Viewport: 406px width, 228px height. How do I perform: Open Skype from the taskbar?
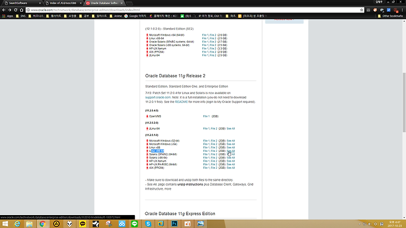[x=148, y=224]
